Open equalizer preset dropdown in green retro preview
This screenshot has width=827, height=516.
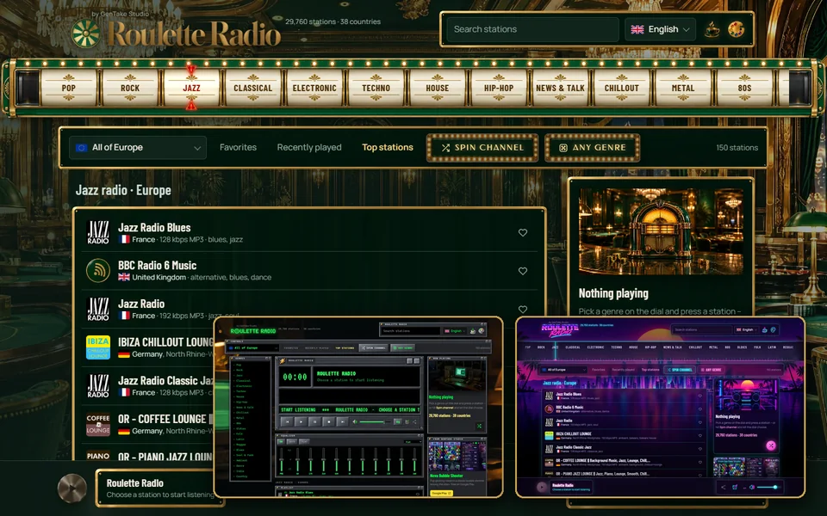(413, 442)
